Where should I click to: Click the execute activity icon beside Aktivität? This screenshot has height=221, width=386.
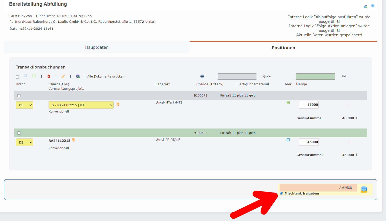coord(364,189)
